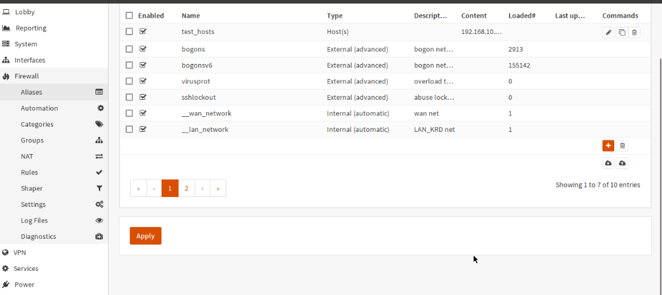Click the Apply button

pos(145,236)
